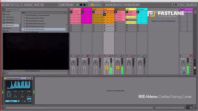Toggle track 6 activator button
This screenshot has height=111, width=198.
(129, 68)
